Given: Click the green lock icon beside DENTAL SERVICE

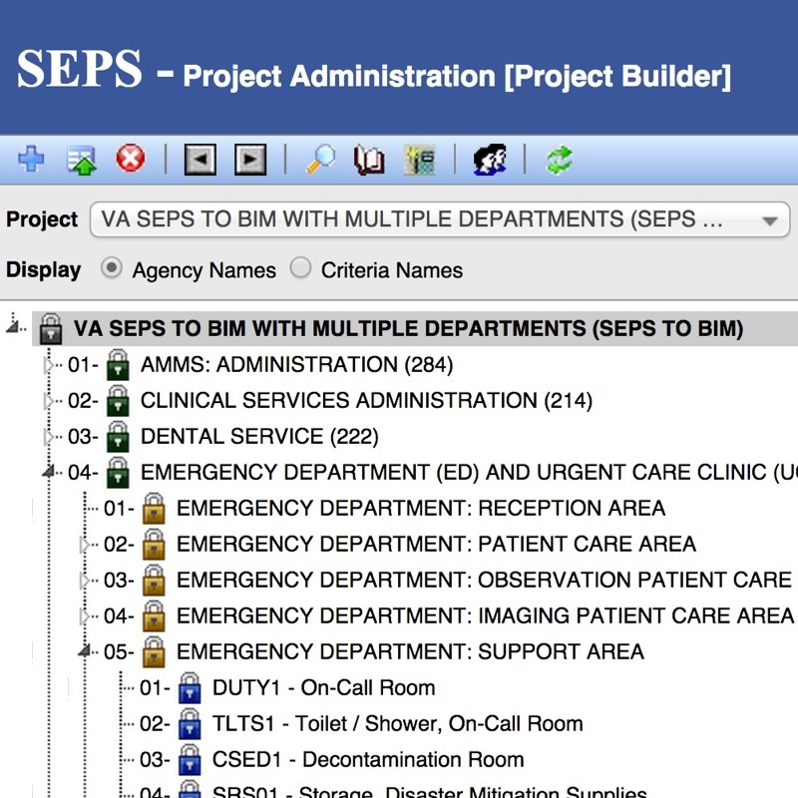Looking at the screenshot, I should pos(118,437).
